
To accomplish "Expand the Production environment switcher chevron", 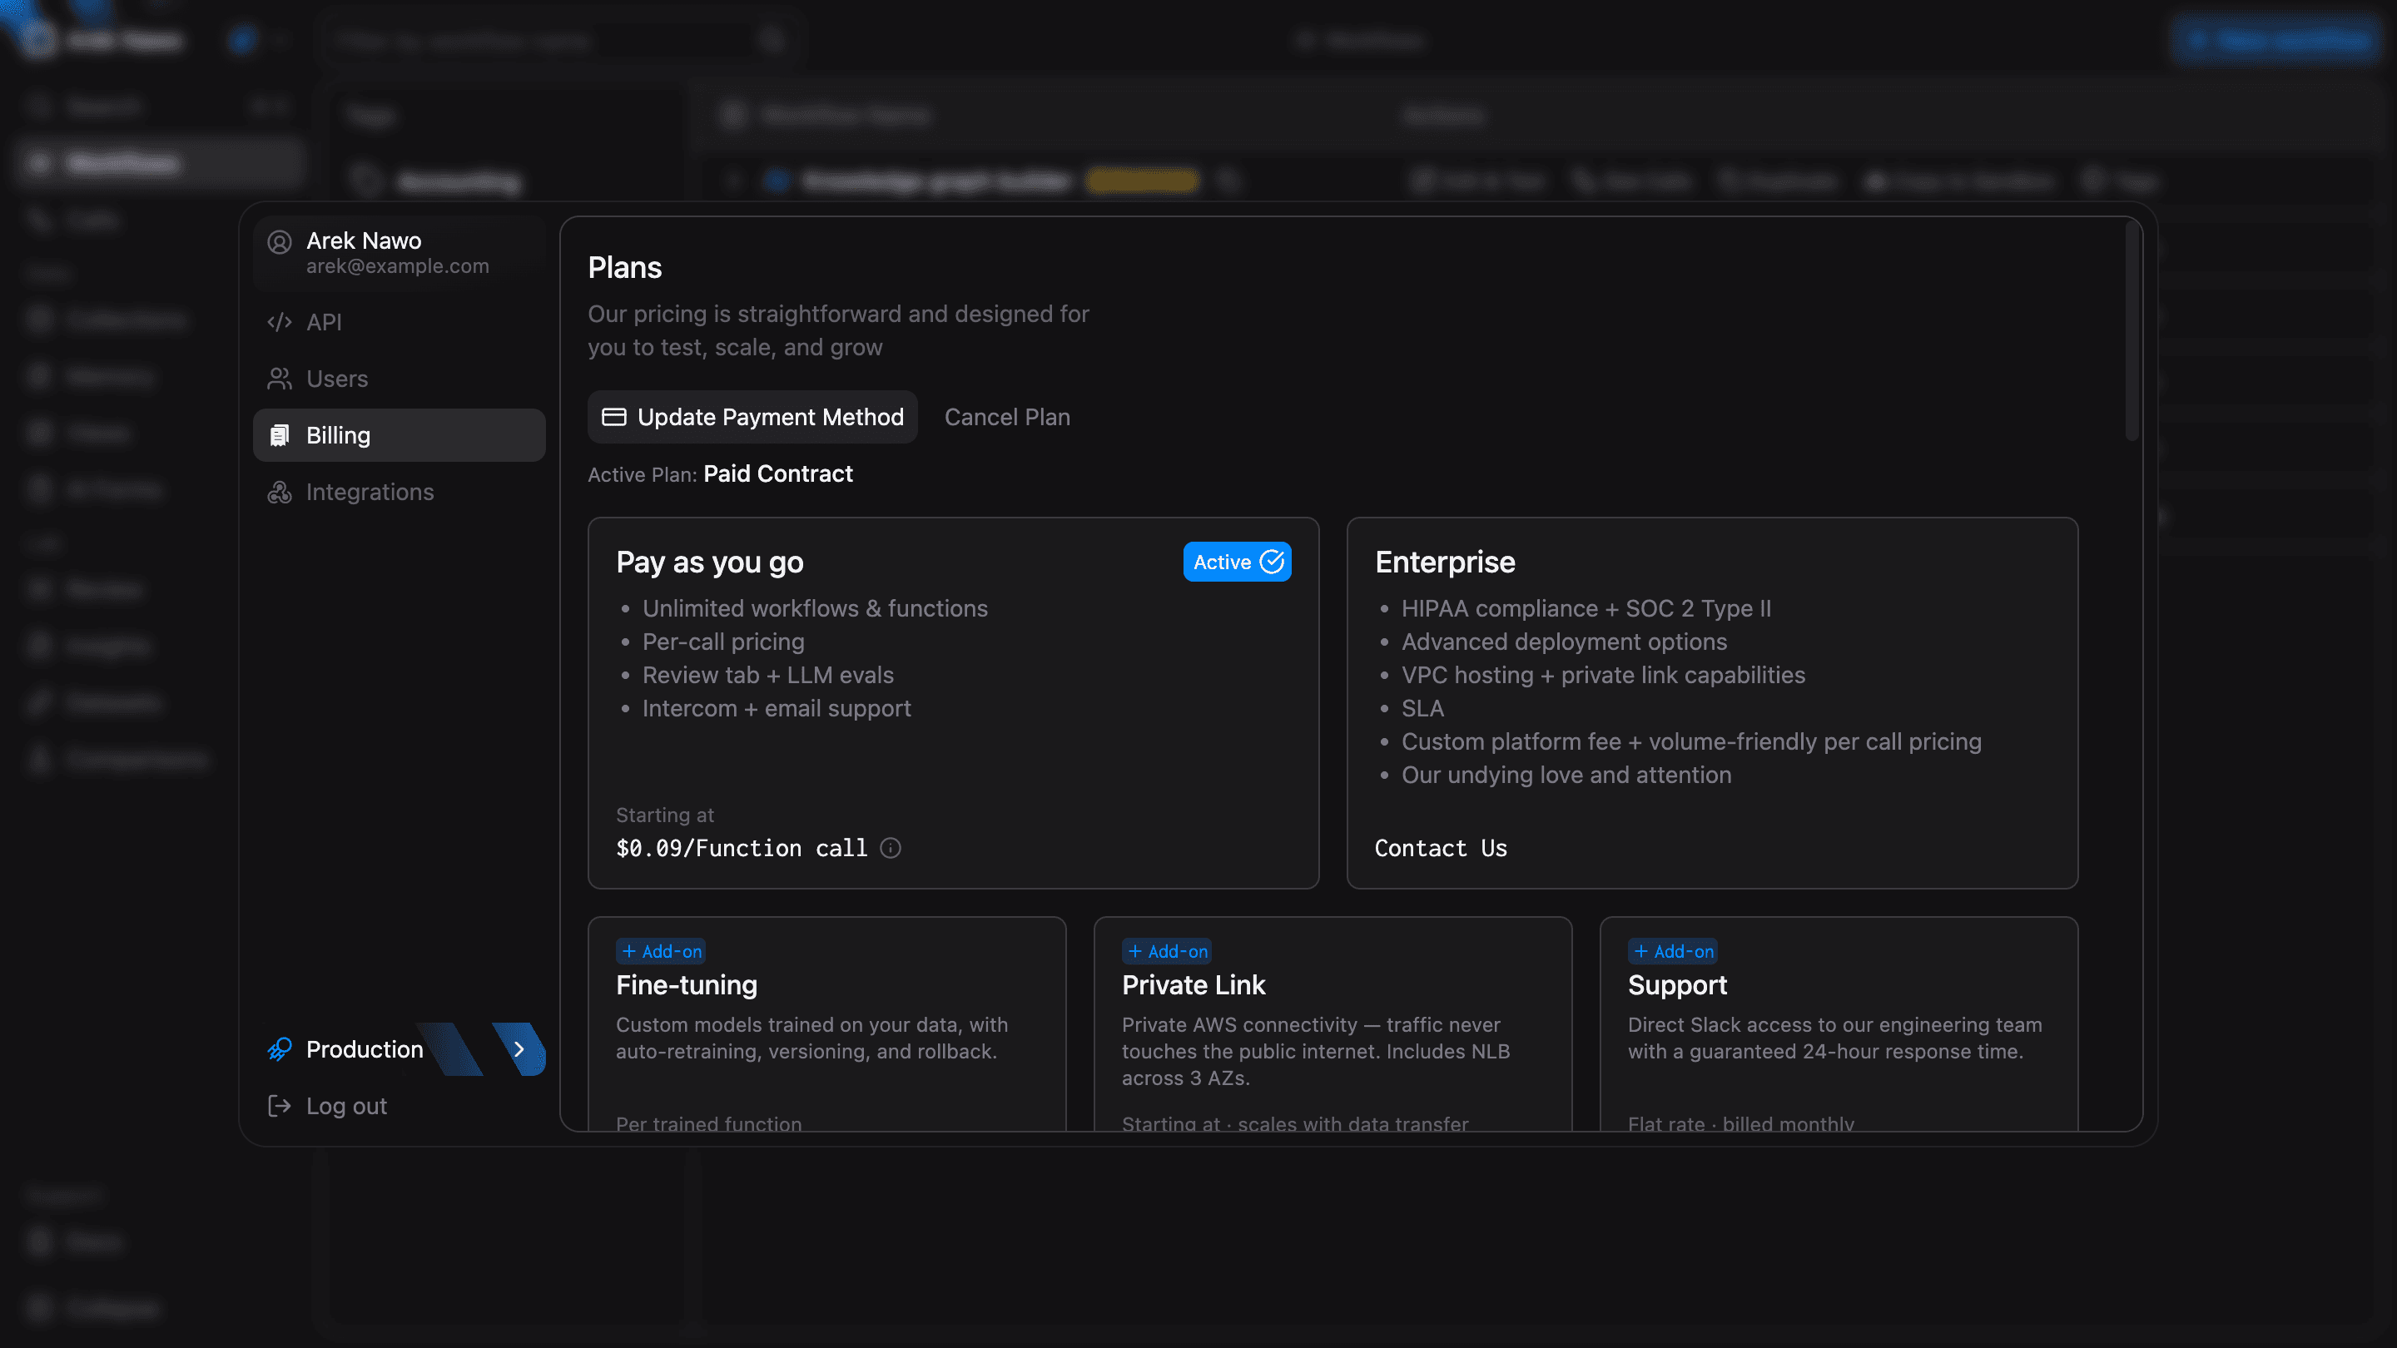I will [x=519, y=1049].
